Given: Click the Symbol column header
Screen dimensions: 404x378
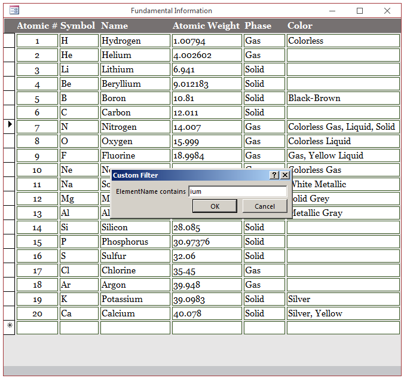Looking at the screenshot, I should pos(78,26).
